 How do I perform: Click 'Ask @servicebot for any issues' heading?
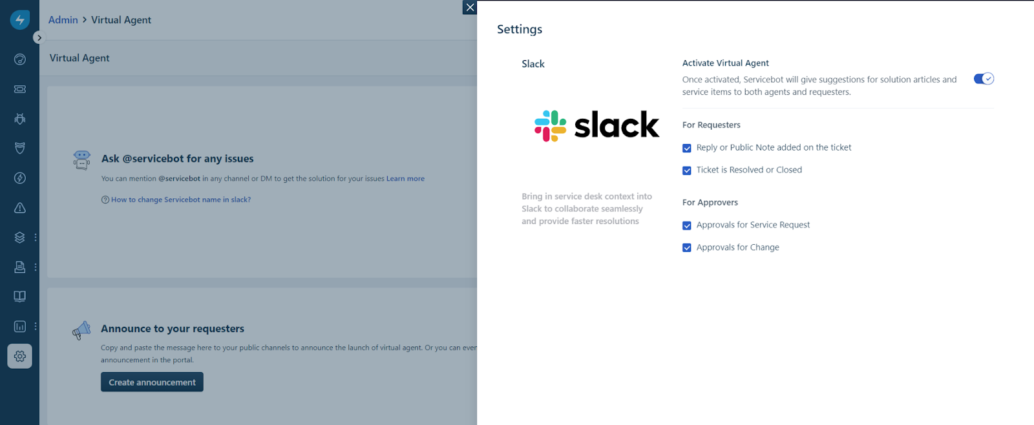click(177, 159)
